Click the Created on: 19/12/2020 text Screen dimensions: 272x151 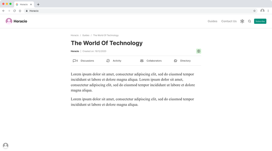[x=95, y=51]
